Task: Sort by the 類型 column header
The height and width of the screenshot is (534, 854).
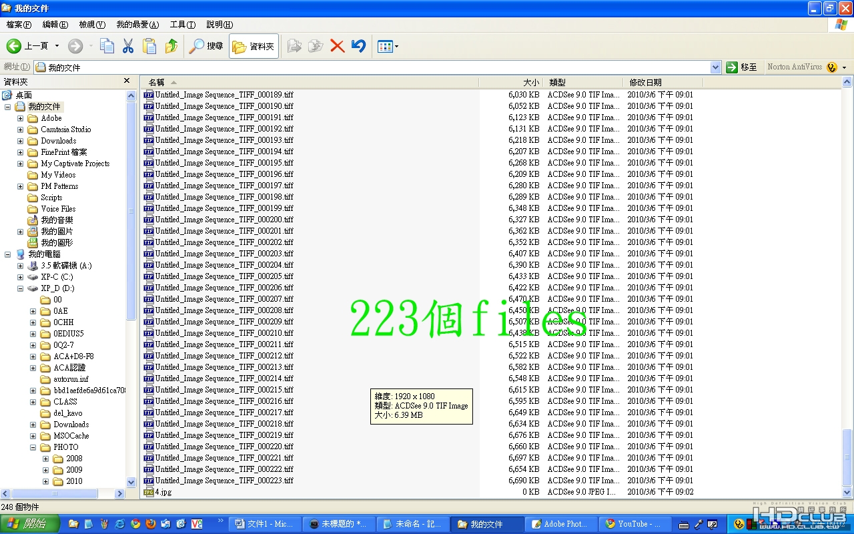Action: 584,82
